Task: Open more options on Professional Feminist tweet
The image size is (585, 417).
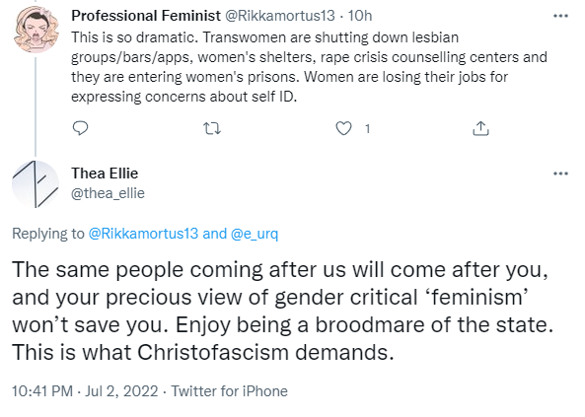Action: pyautogui.click(x=560, y=16)
